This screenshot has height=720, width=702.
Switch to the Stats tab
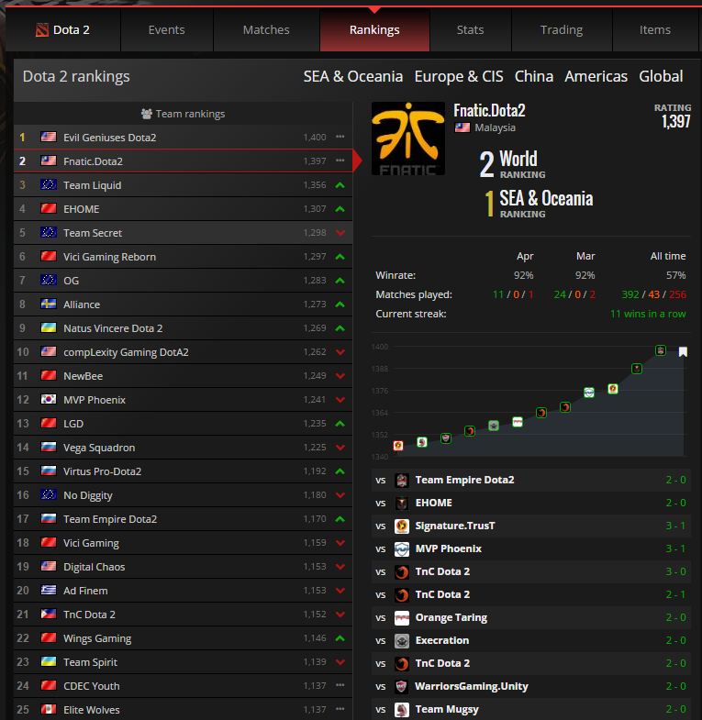point(470,30)
